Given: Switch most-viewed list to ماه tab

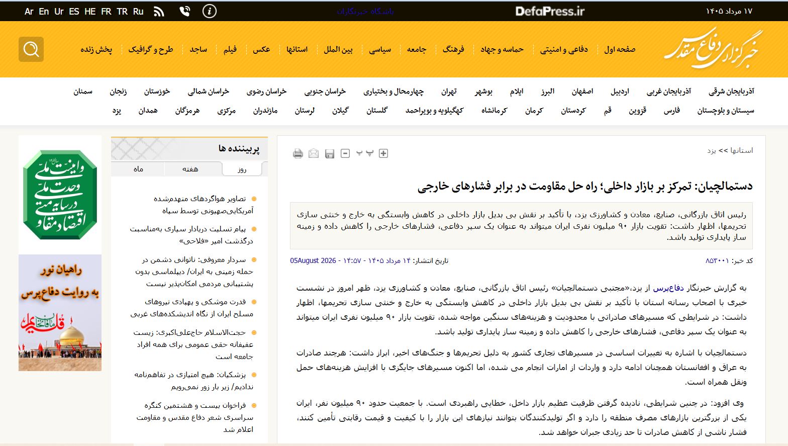Looking at the screenshot, I should tap(138, 169).
